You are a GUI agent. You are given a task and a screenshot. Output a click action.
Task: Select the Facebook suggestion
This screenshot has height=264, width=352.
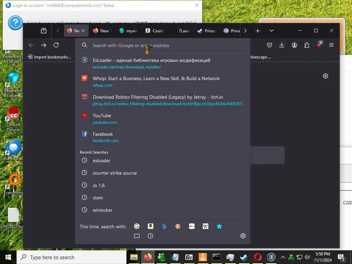point(163,137)
